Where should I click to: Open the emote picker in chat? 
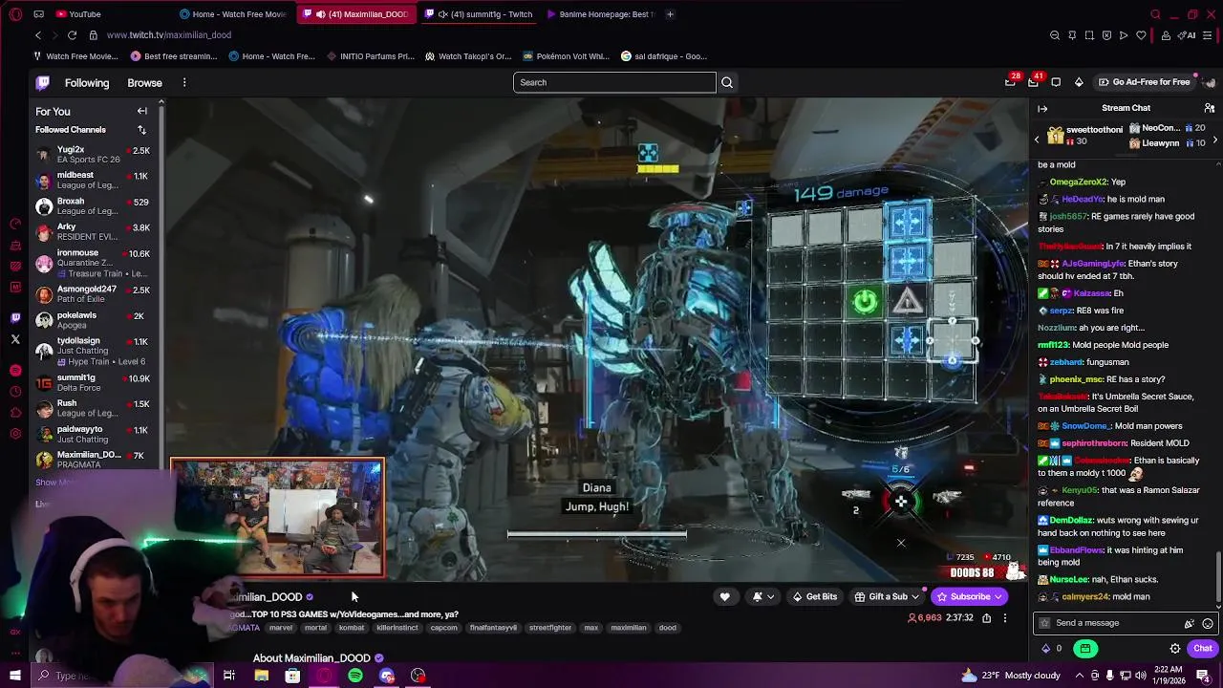pos(1208,623)
